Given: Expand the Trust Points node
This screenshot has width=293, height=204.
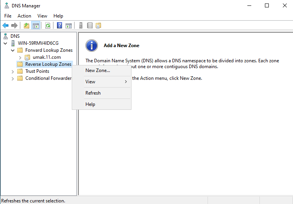Looking at the screenshot, I should click(x=13, y=72).
